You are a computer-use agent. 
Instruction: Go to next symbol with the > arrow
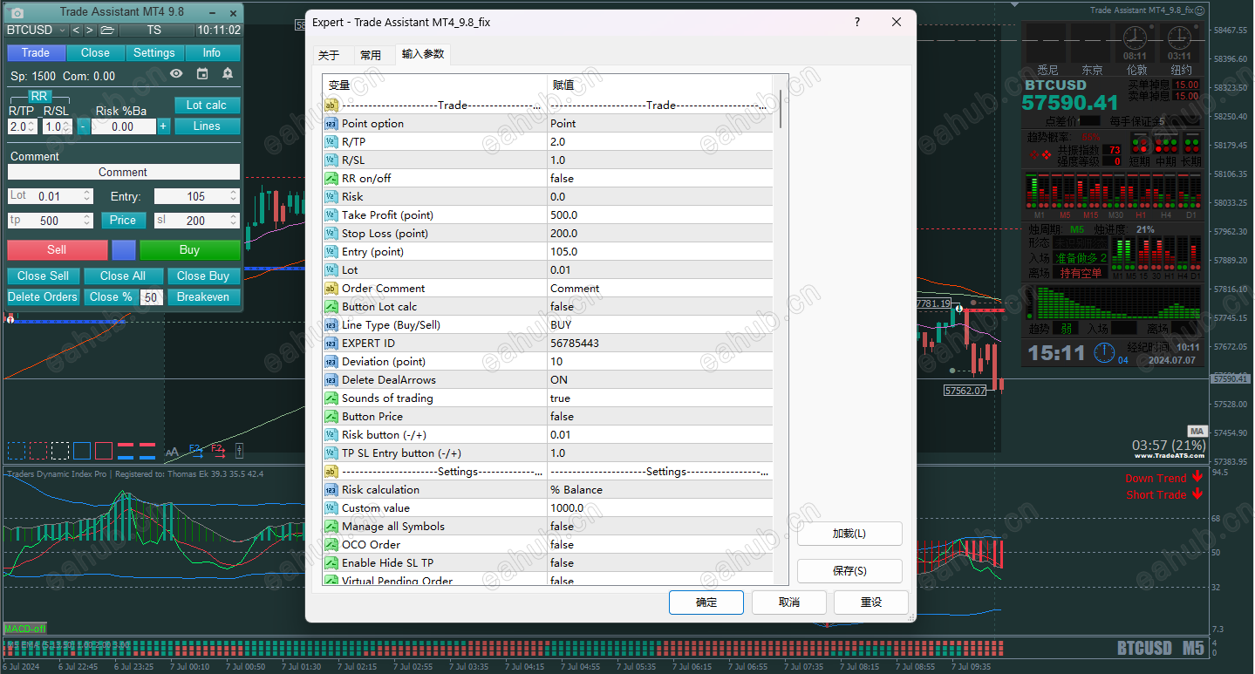pos(89,31)
